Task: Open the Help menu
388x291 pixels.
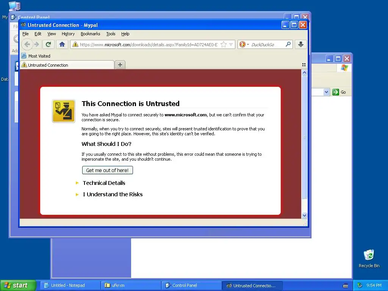Action: tap(125, 34)
